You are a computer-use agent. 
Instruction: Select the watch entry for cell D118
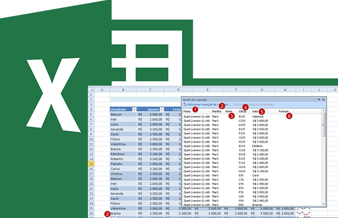coord(252,154)
